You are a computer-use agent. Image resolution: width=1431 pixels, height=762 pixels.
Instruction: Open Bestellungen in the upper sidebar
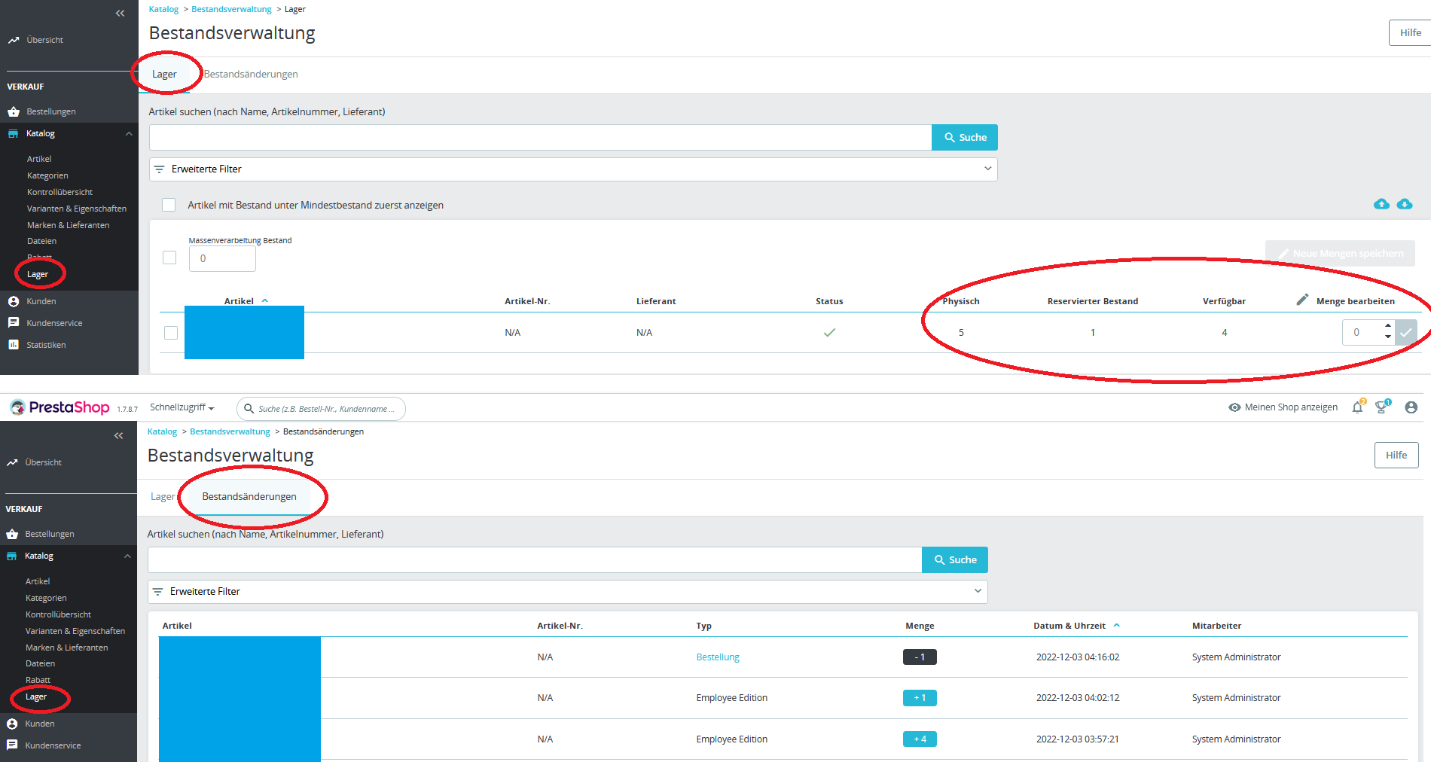(x=51, y=111)
